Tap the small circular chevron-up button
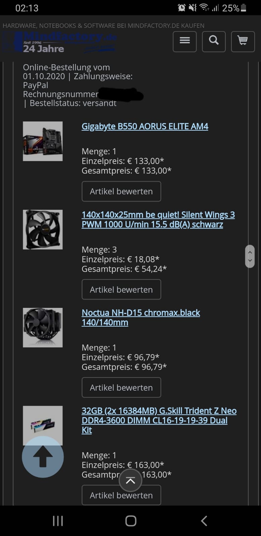 [130, 480]
